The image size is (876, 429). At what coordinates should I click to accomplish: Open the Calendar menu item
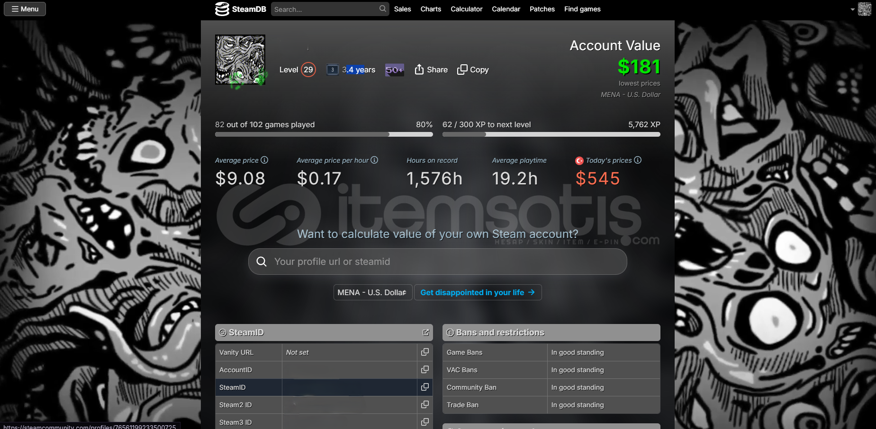pyautogui.click(x=506, y=9)
